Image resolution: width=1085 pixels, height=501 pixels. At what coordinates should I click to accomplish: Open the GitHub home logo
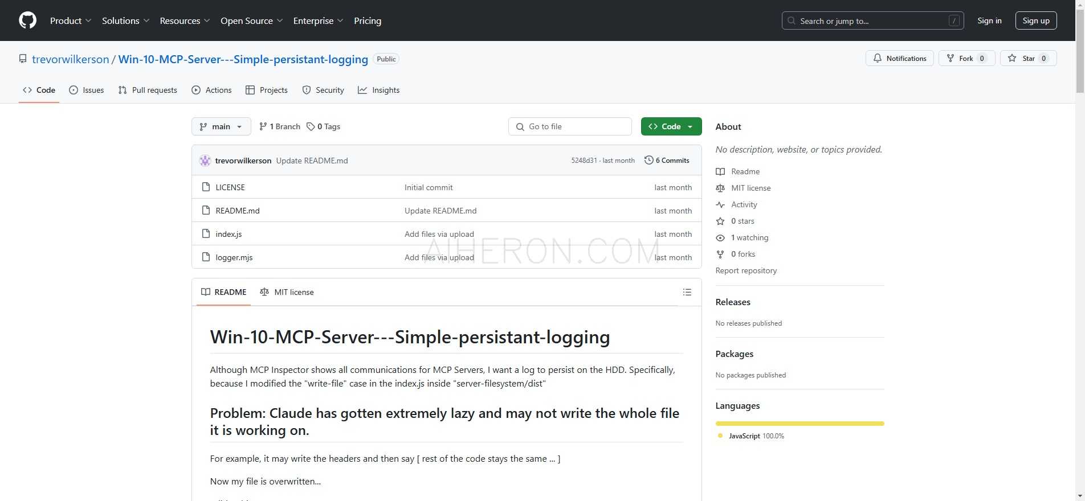(27, 20)
